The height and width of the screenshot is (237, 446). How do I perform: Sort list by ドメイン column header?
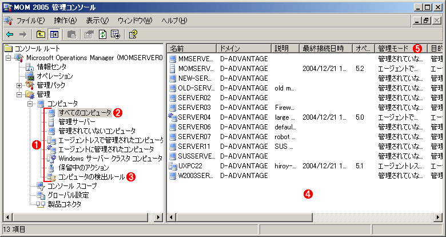244,49
